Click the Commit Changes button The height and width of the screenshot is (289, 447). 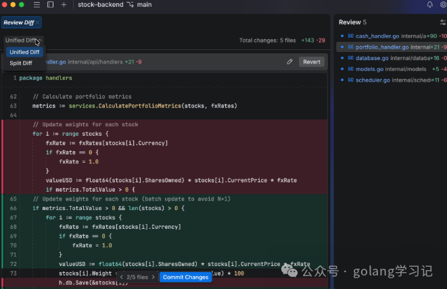coord(185,277)
